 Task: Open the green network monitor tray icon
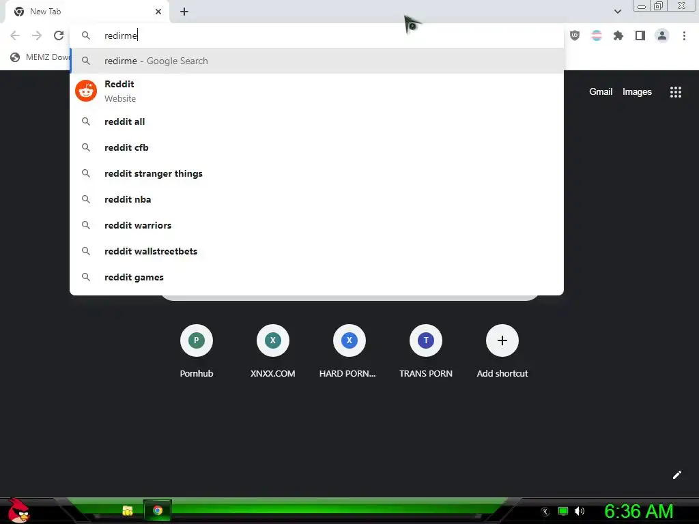point(563,511)
